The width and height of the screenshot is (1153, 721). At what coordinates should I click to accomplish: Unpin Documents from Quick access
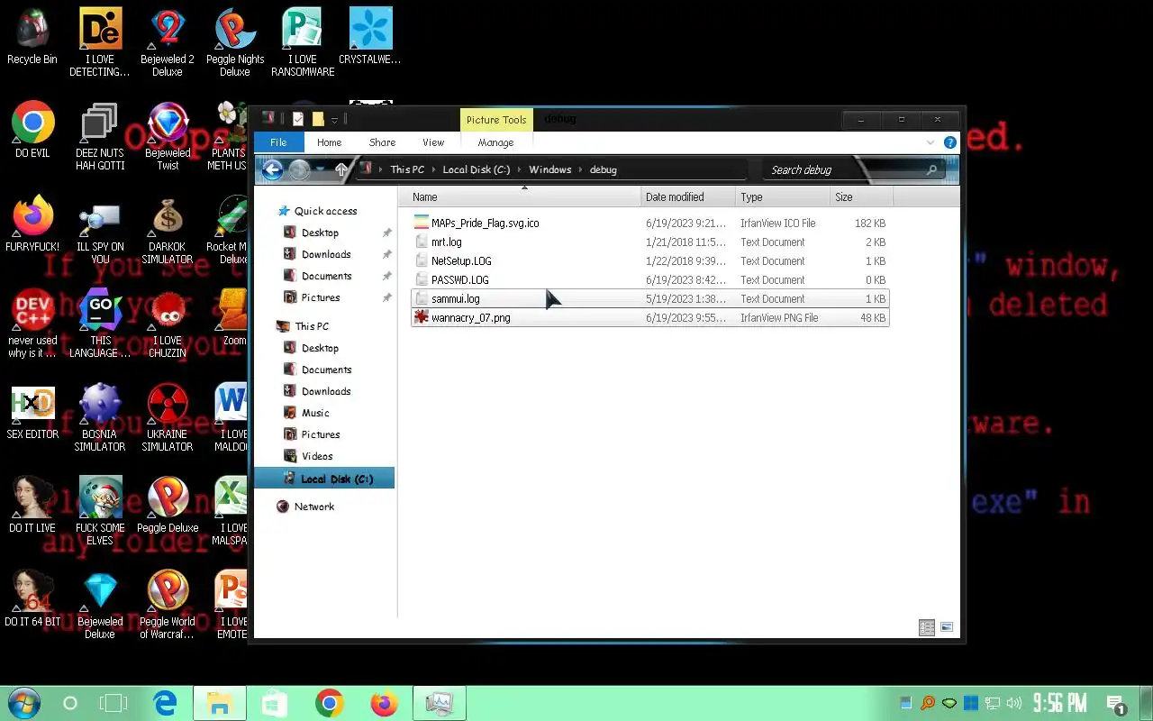tap(386, 276)
